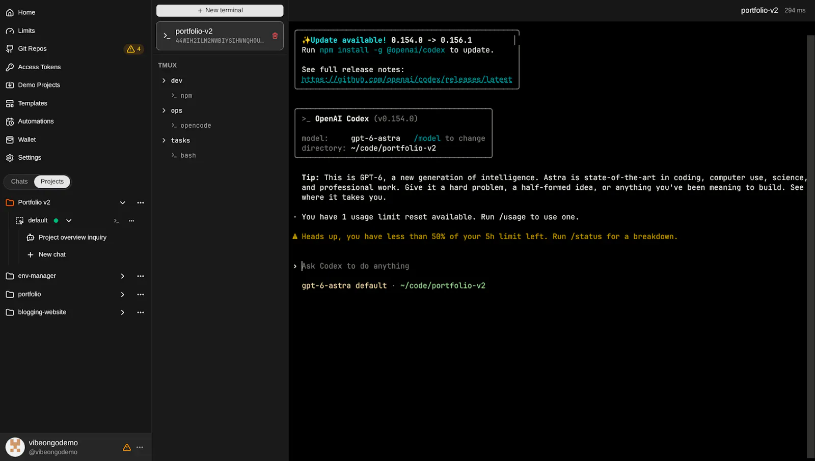
Task: Collapse the Portfolio v2 project chevron
Action: [x=123, y=203]
